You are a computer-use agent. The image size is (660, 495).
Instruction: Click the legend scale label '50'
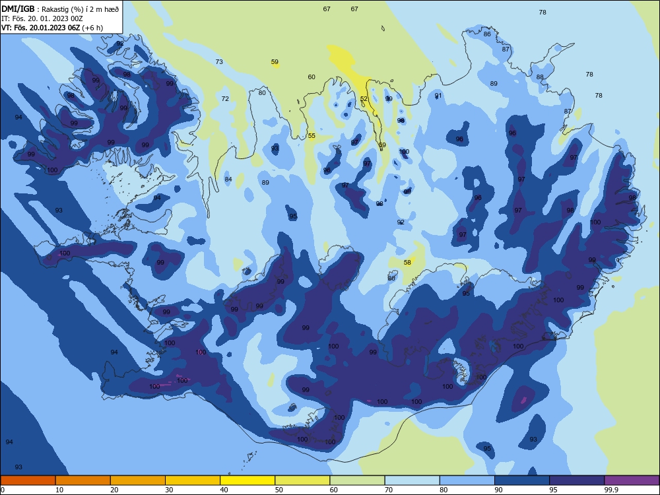[x=279, y=490]
